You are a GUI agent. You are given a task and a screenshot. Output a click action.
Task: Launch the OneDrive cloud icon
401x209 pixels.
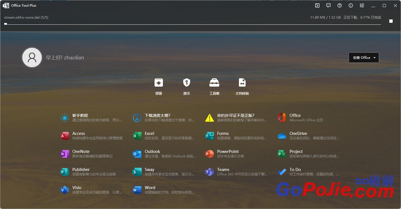point(282,136)
